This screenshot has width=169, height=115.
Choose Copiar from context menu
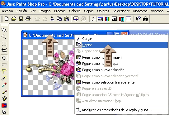pos(121,45)
